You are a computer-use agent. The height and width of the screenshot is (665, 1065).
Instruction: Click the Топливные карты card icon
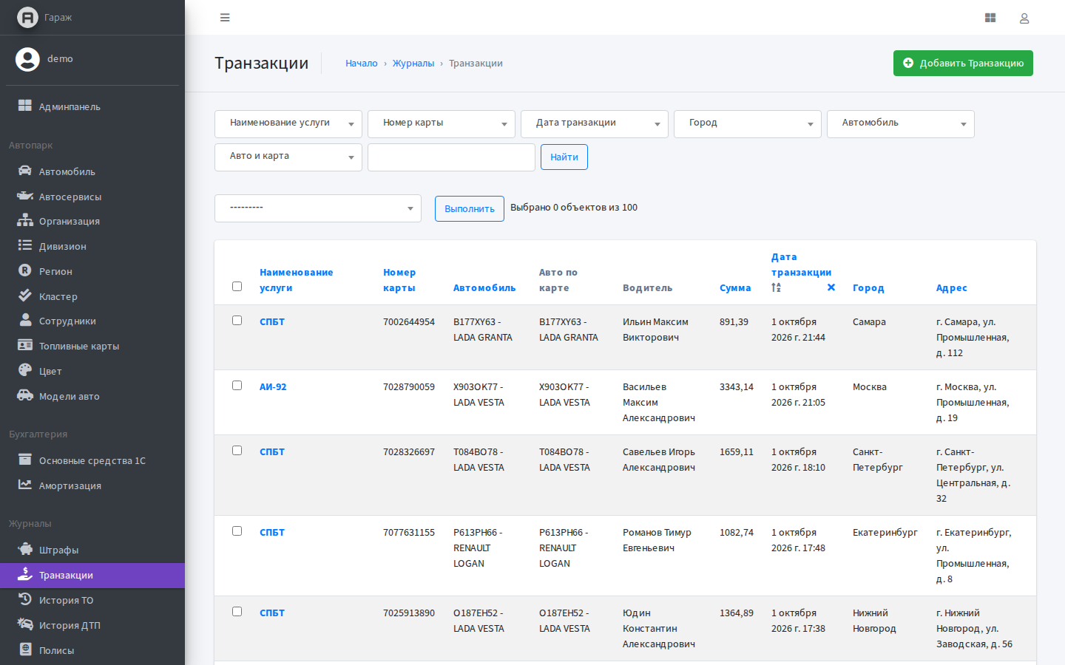click(x=25, y=345)
